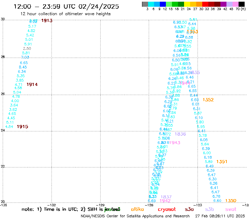Click s3b track label 1837

click(x=166, y=197)
